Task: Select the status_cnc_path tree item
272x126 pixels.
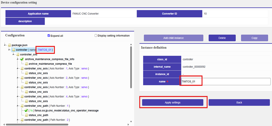Action: (38, 115)
